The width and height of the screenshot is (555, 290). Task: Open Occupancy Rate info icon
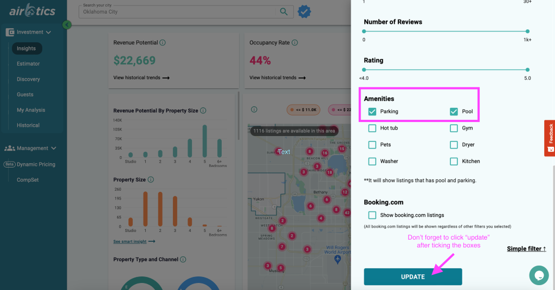pos(294,42)
